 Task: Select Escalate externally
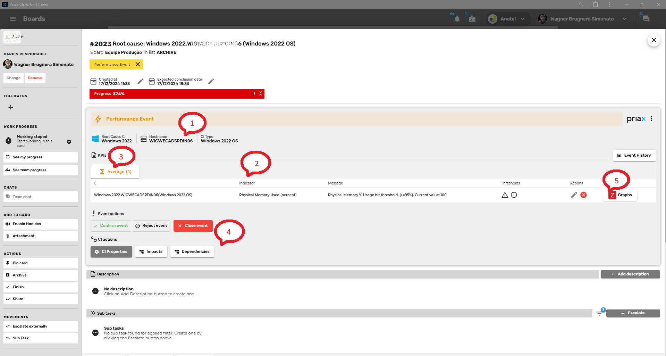pos(41,326)
